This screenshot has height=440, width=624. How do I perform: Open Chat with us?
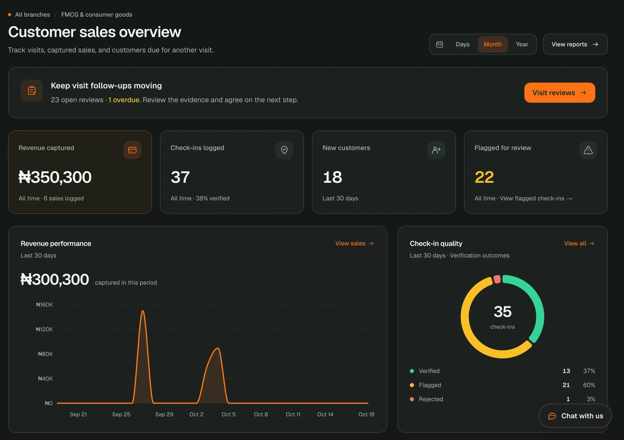pyautogui.click(x=575, y=416)
